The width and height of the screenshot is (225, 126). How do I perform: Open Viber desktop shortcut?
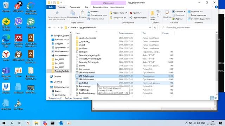click(x=18, y=23)
